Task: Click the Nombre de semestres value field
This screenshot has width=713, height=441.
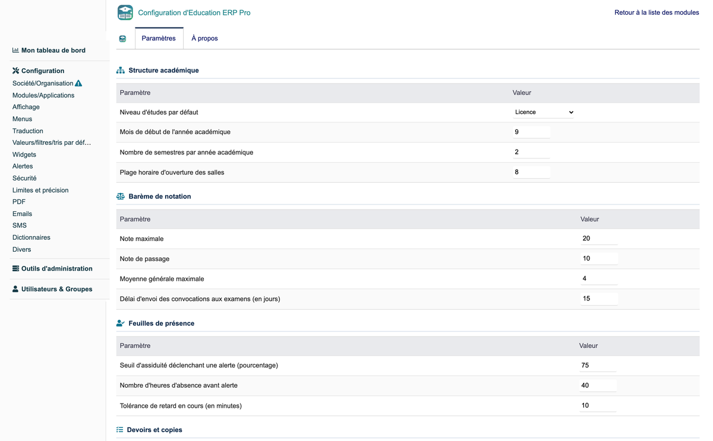Action: [531, 152]
